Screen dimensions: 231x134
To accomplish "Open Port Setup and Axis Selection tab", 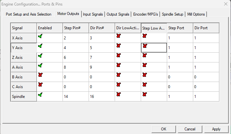I will (28, 14).
